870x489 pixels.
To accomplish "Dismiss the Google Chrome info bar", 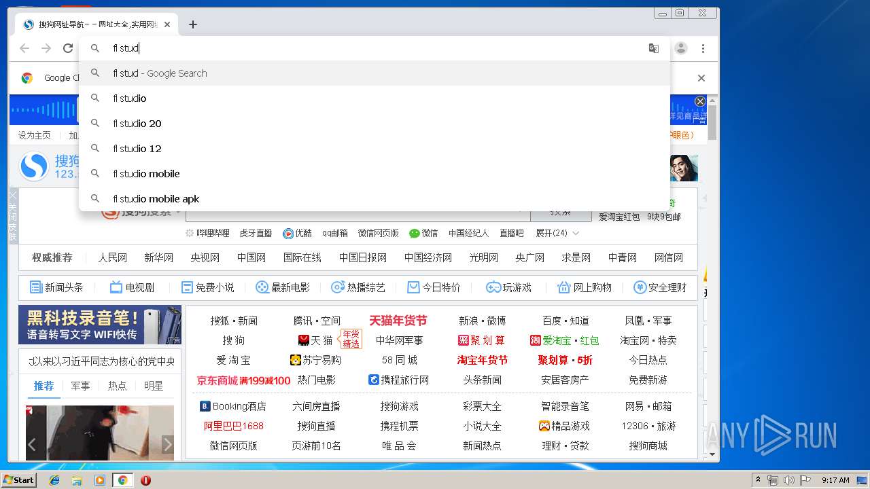I will (701, 78).
